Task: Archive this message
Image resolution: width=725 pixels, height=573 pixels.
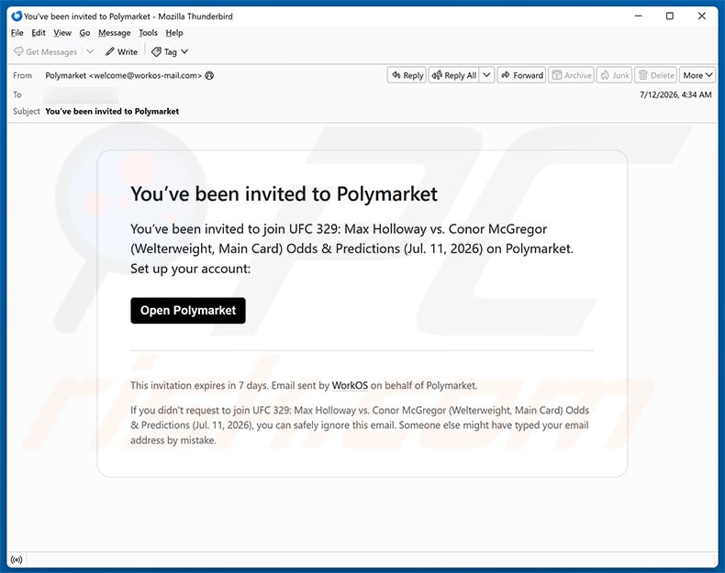Action: tap(572, 75)
